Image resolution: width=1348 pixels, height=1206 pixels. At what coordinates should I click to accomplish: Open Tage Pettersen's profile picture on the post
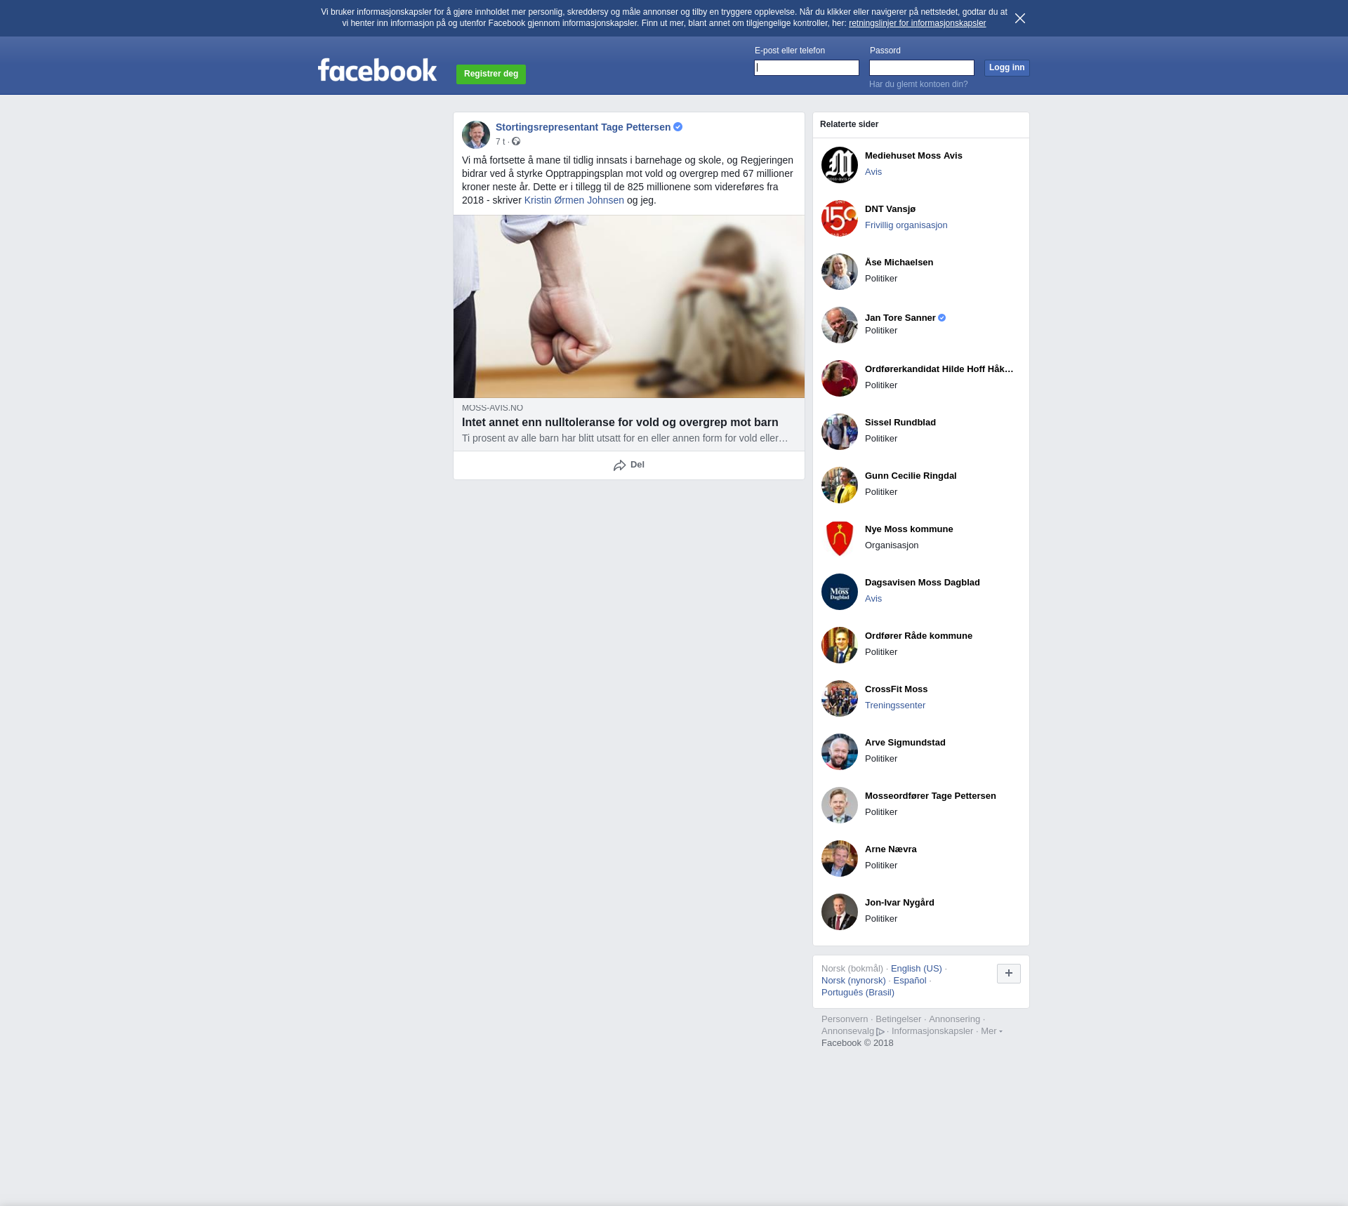[x=476, y=135]
